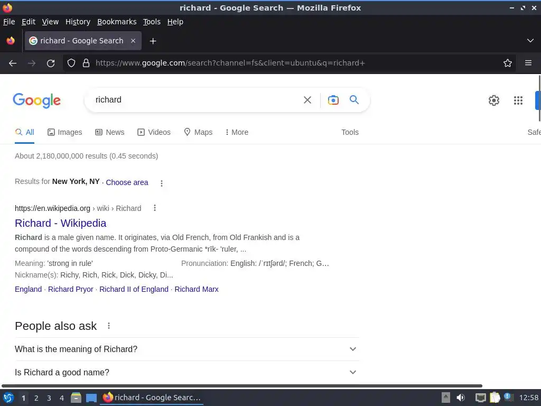The width and height of the screenshot is (541, 406).
Task: Go back with the browser back arrow
Action: (x=13, y=63)
